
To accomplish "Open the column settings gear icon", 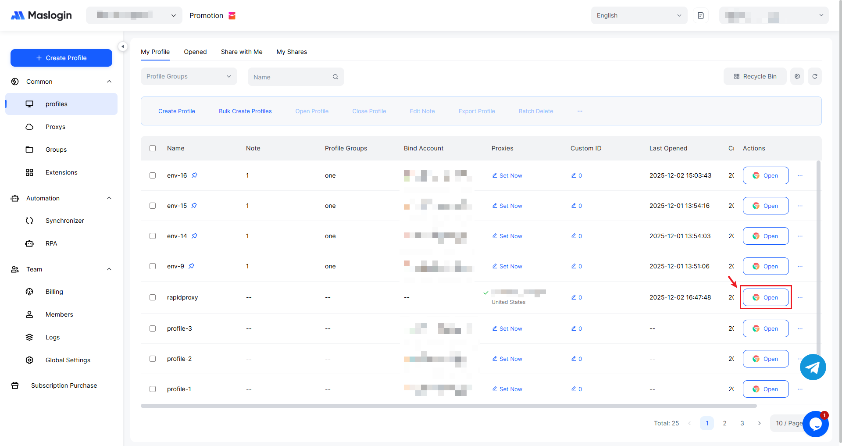I will 797,76.
